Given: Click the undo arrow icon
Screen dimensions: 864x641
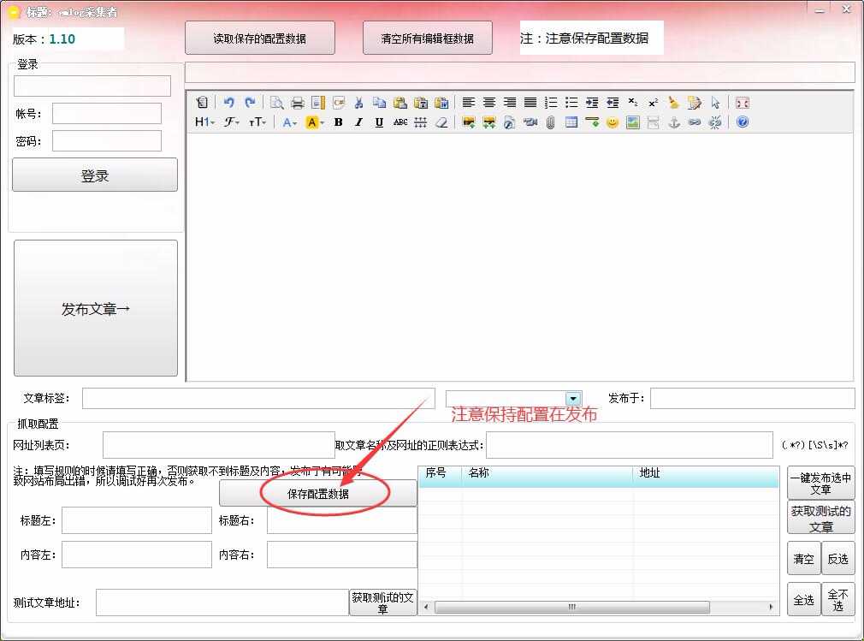Looking at the screenshot, I should point(228,102).
